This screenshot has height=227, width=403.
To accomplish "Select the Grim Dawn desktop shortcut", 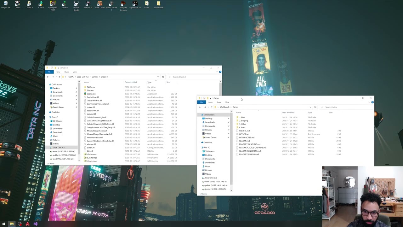I will click(x=100, y=5).
